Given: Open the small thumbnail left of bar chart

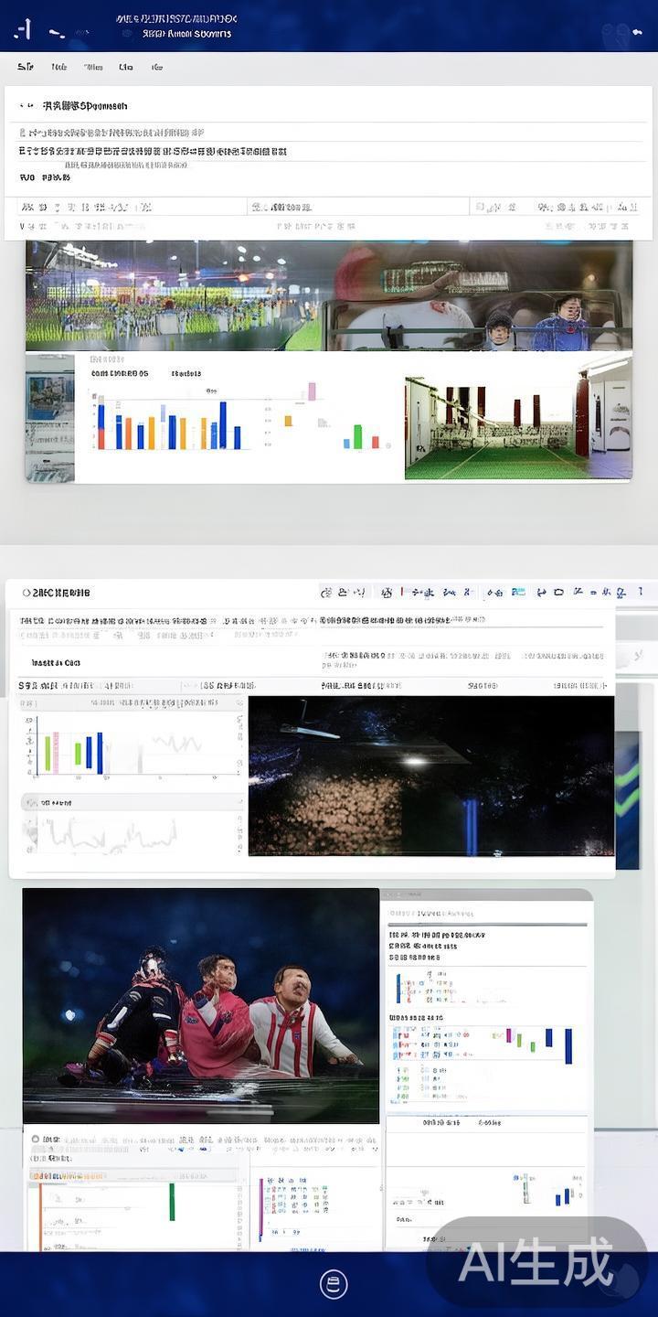Looking at the screenshot, I should pyautogui.click(x=50, y=417).
